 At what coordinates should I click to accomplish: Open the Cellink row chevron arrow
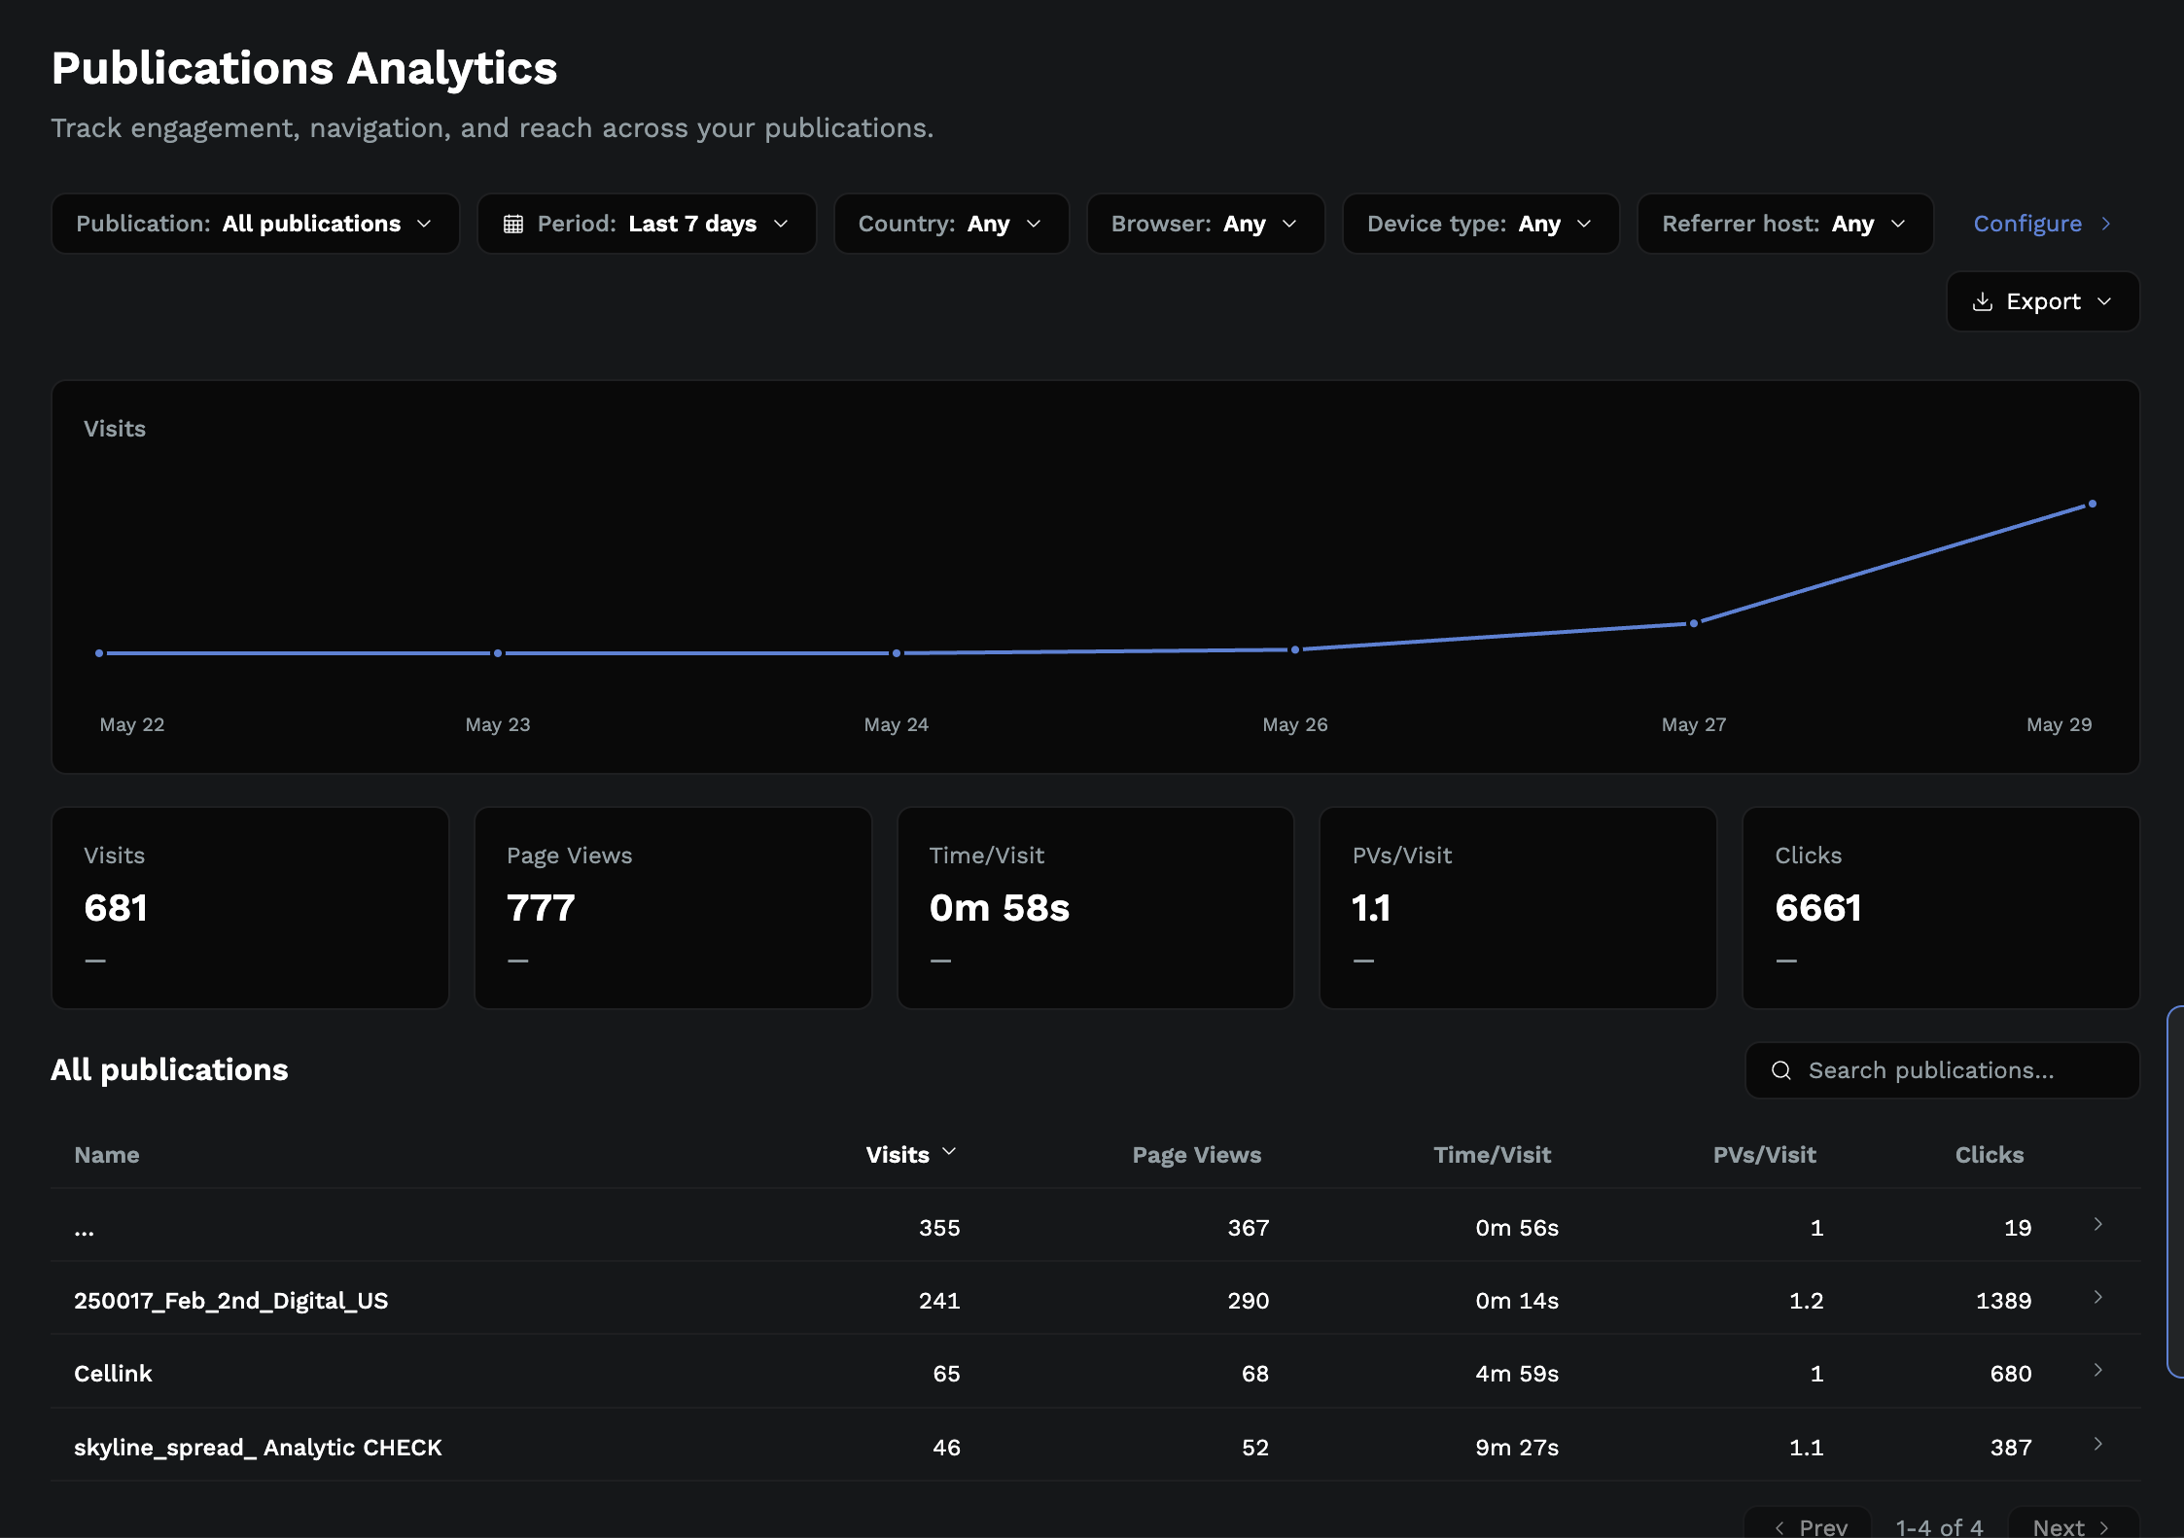click(2097, 1371)
